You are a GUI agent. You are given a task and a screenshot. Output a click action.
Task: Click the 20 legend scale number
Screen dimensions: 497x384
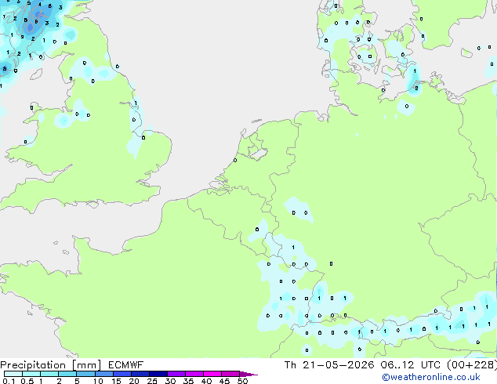(134, 381)
